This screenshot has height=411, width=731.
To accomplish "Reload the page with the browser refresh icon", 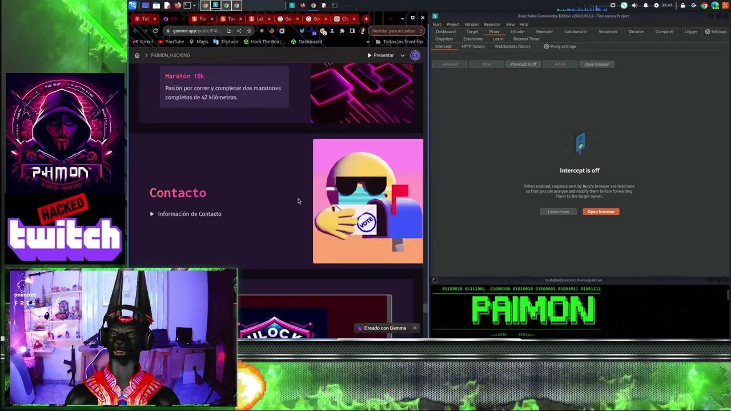I will [155, 31].
